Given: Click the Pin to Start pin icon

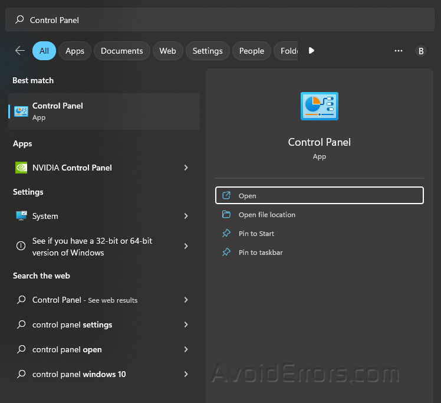Looking at the screenshot, I should (226, 233).
